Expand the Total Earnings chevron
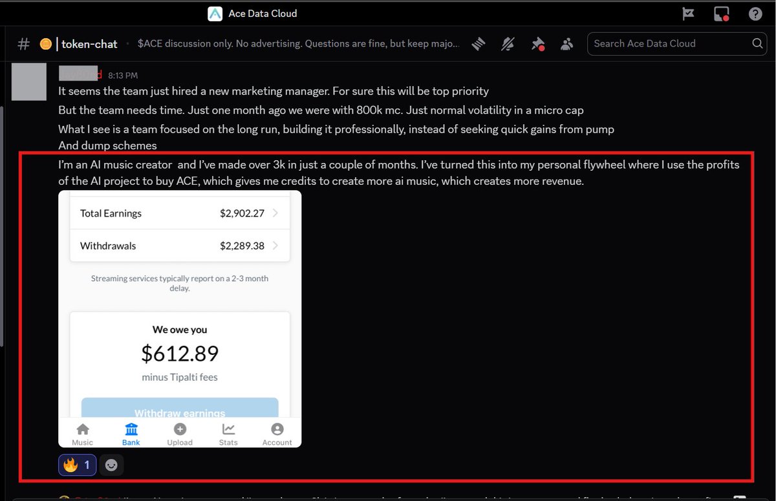Viewport: 776px width, 501px height. coord(275,213)
